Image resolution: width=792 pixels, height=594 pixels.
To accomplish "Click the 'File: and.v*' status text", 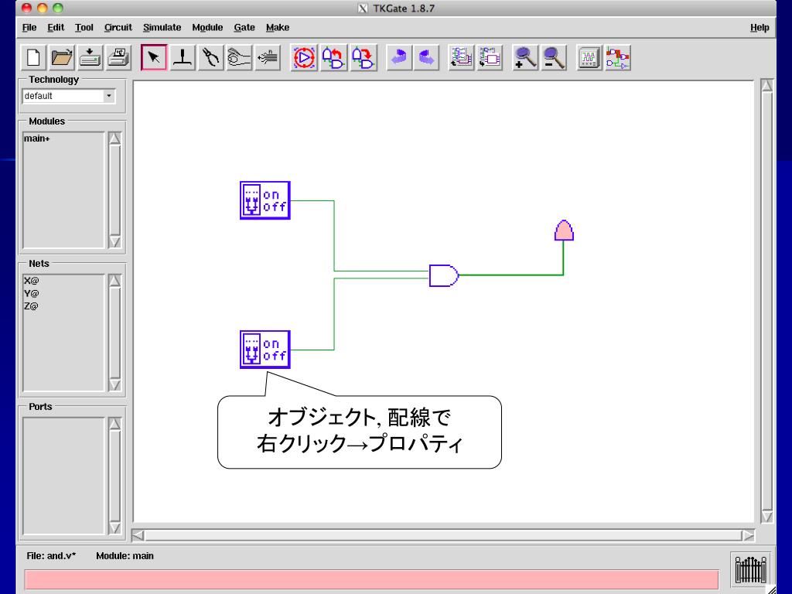I will pyautogui.click(x=51, y=555).
